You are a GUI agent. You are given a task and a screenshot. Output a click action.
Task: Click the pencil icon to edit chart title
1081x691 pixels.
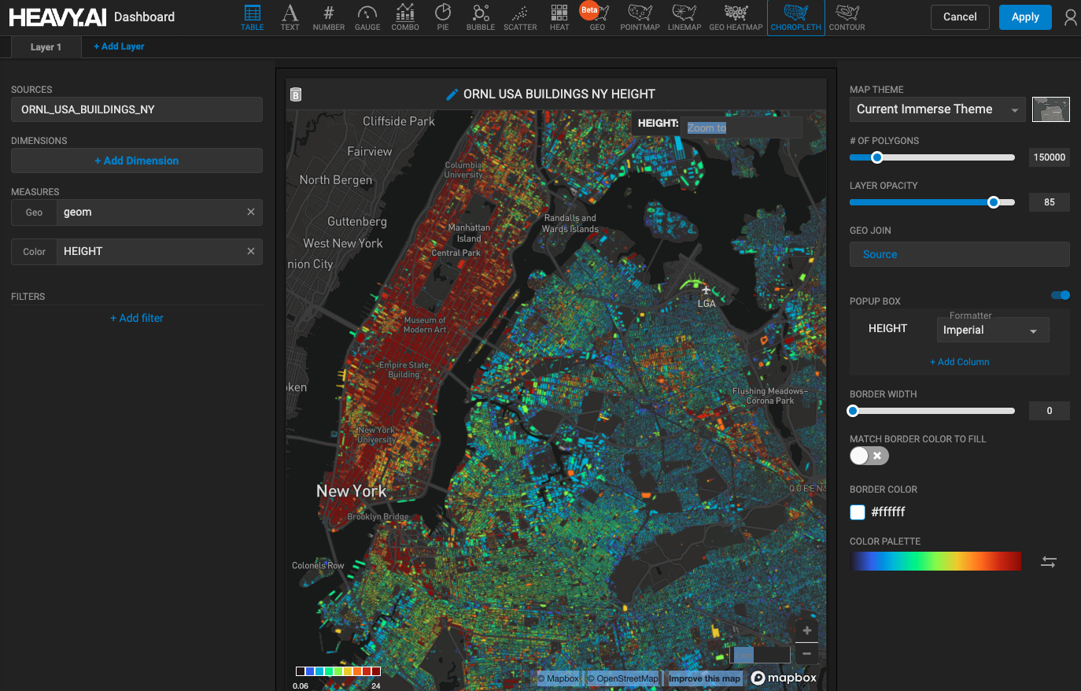coord(452,94)
